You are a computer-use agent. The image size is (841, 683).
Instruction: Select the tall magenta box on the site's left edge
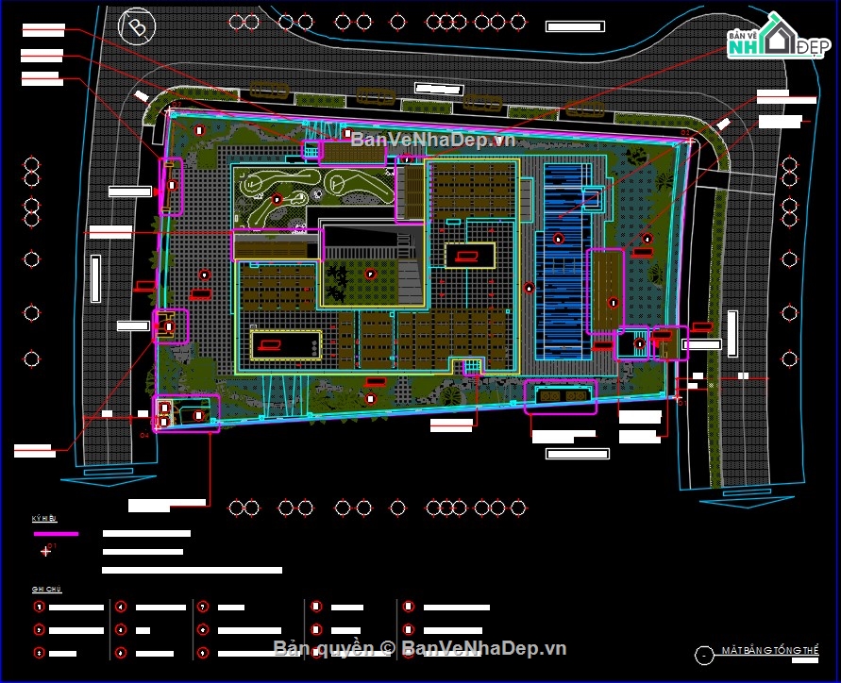coord(171,187)
